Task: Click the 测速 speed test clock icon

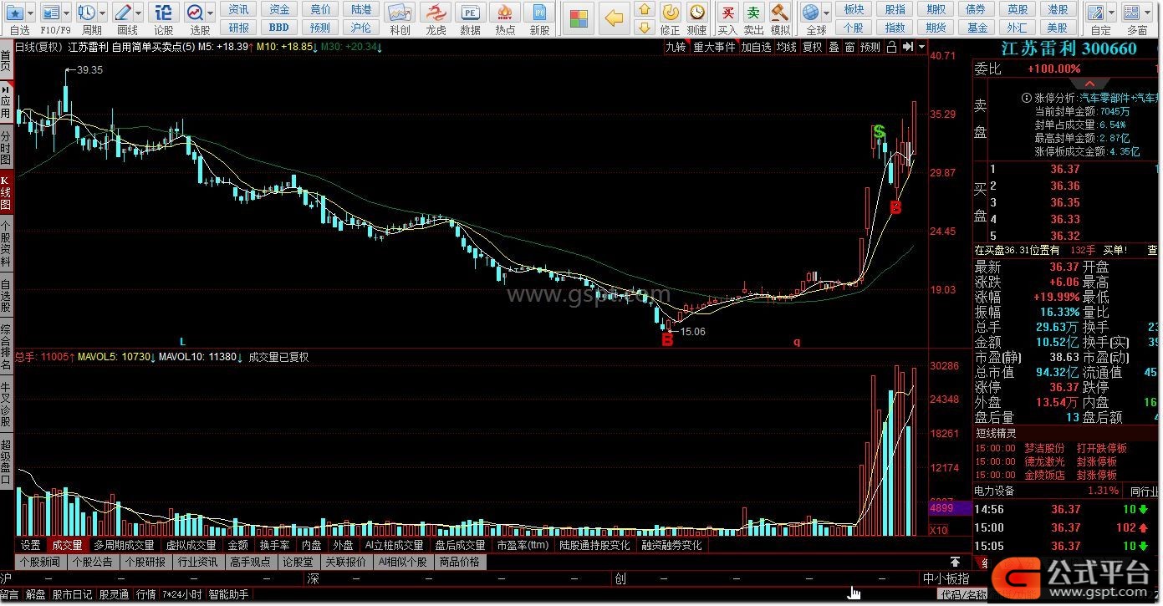Action: click(x=696, y=12)
